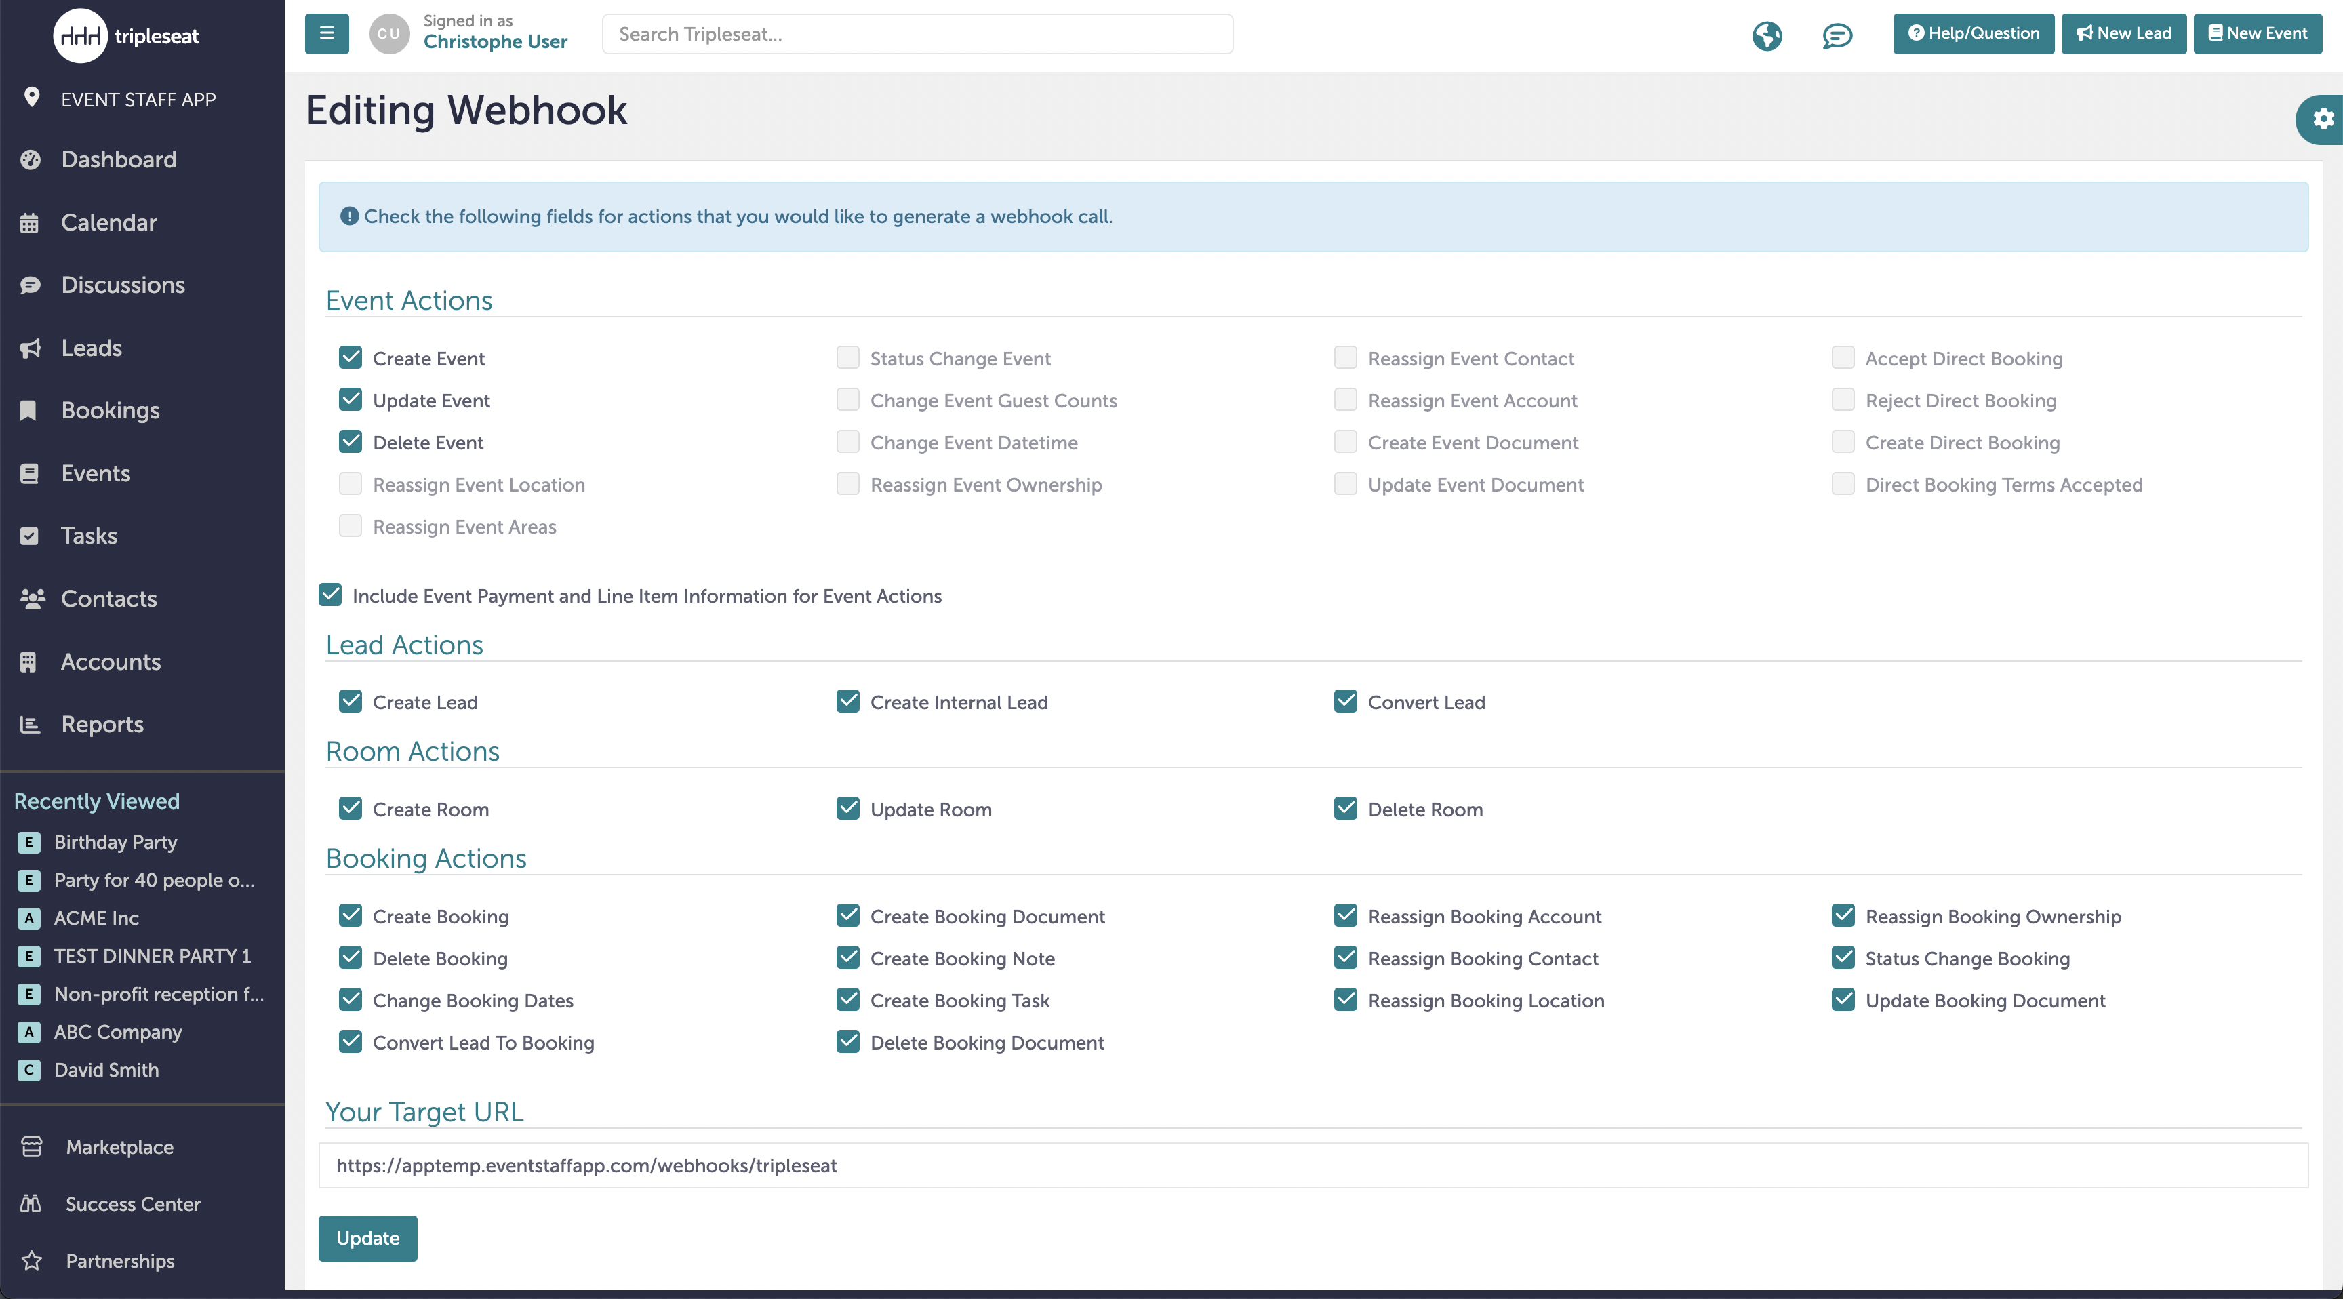The image size is (2343, 1299).
Task: Open the globe icon in header
Action: point(1766,35)
